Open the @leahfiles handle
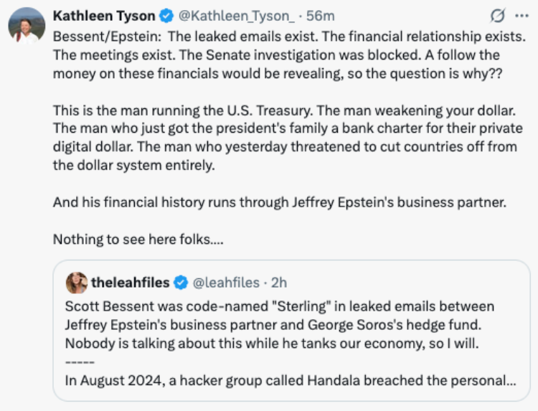 226,283
